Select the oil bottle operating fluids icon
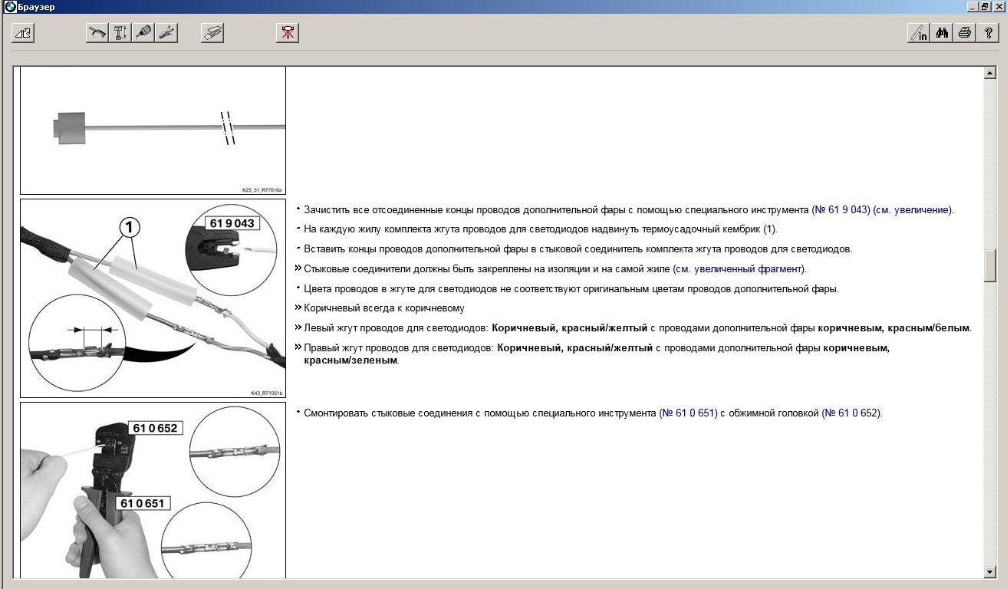The height and width of the screenshot is (589, 1007). [143, 33]
